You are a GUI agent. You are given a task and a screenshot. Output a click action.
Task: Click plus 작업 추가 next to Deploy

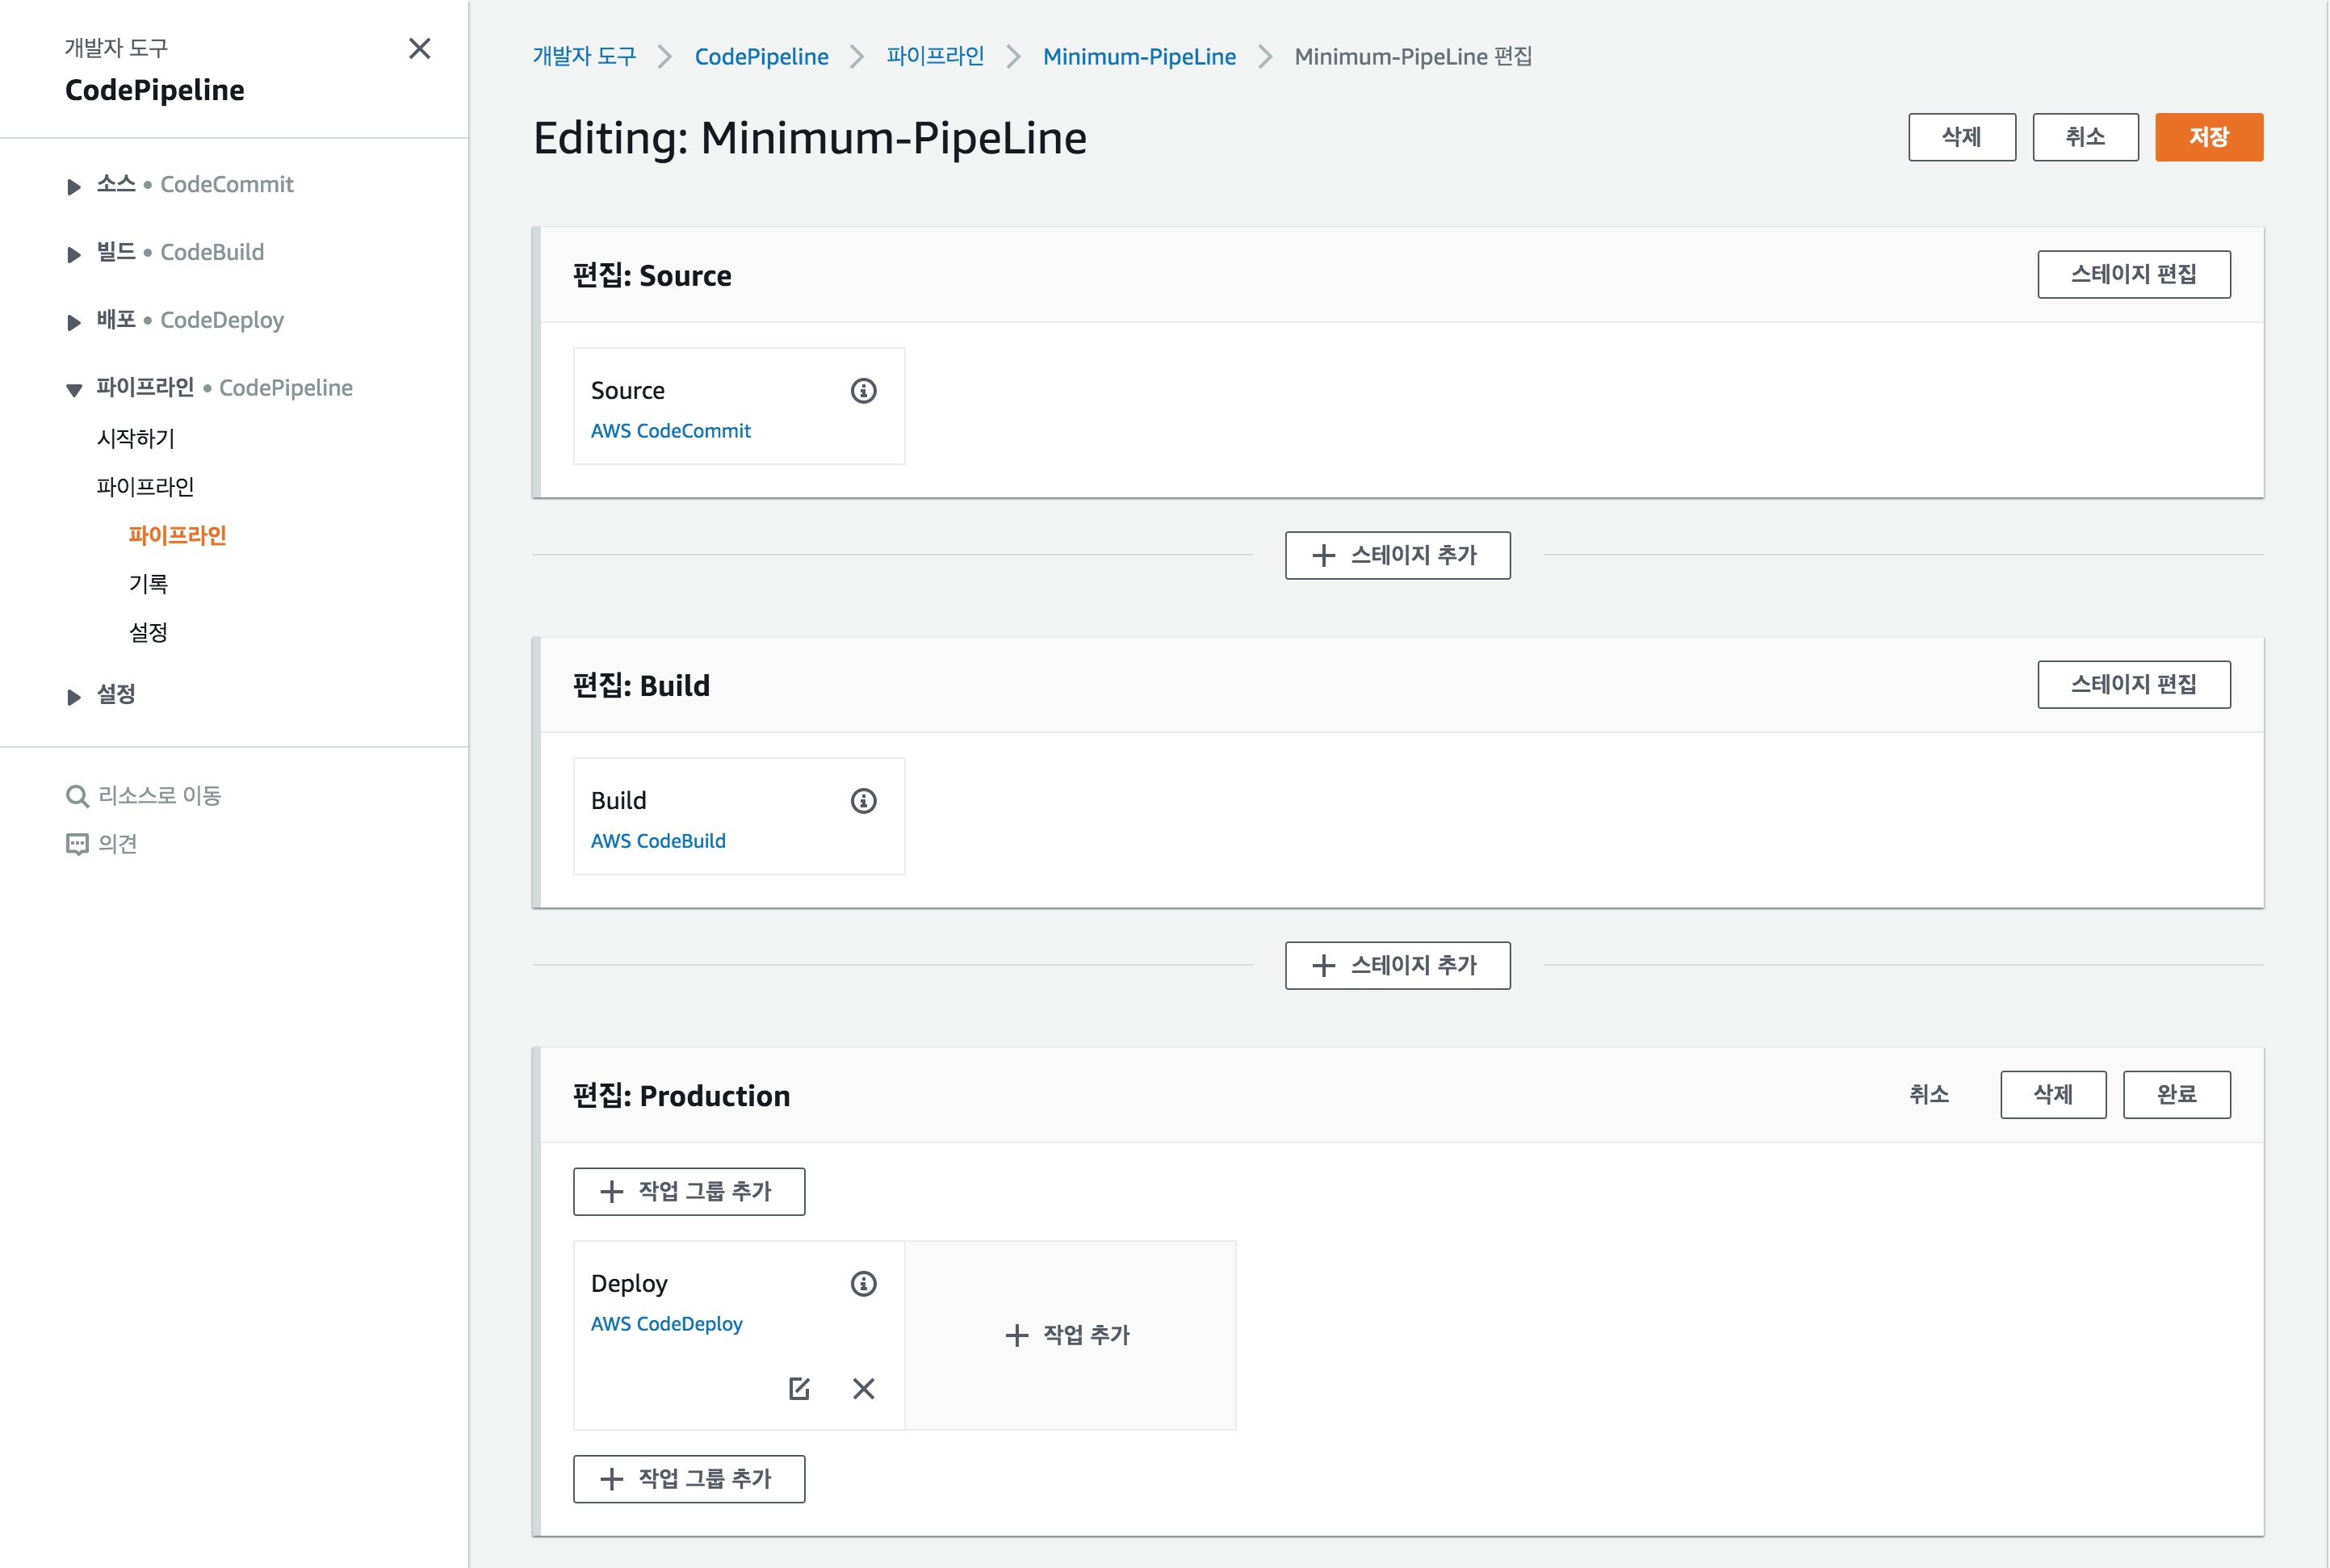[x=1068, y=1335]
